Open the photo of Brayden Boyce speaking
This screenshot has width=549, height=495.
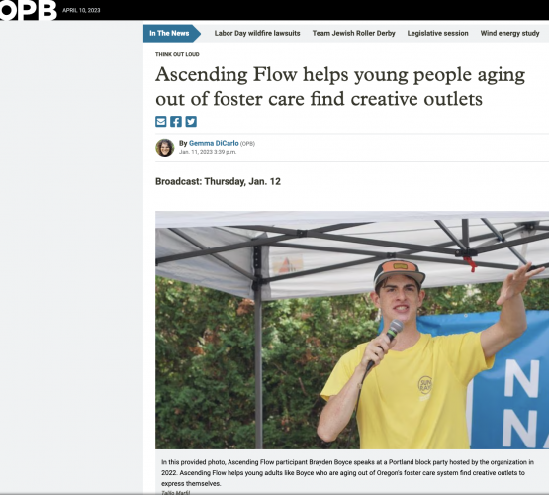click(352, 330)
